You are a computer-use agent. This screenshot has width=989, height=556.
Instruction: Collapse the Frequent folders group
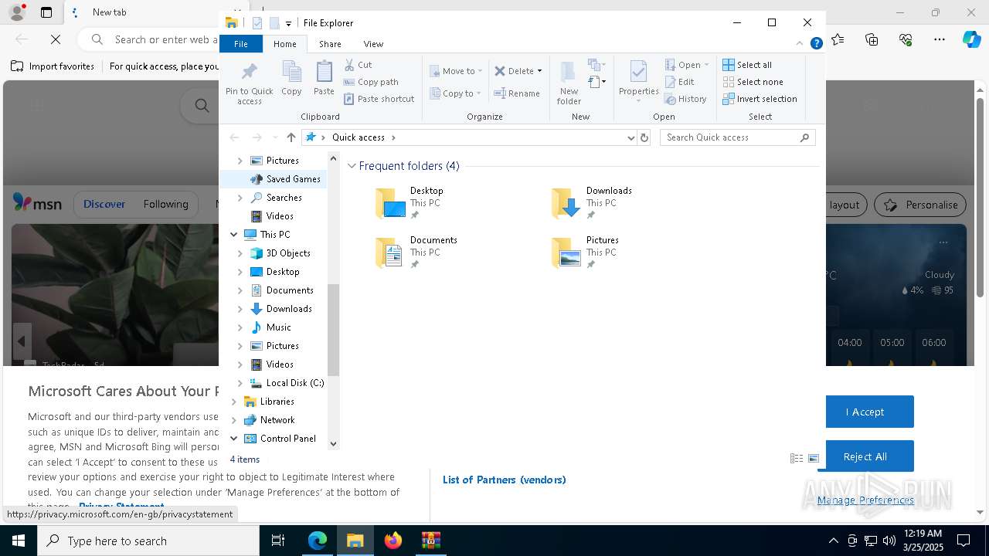[352, 166]
